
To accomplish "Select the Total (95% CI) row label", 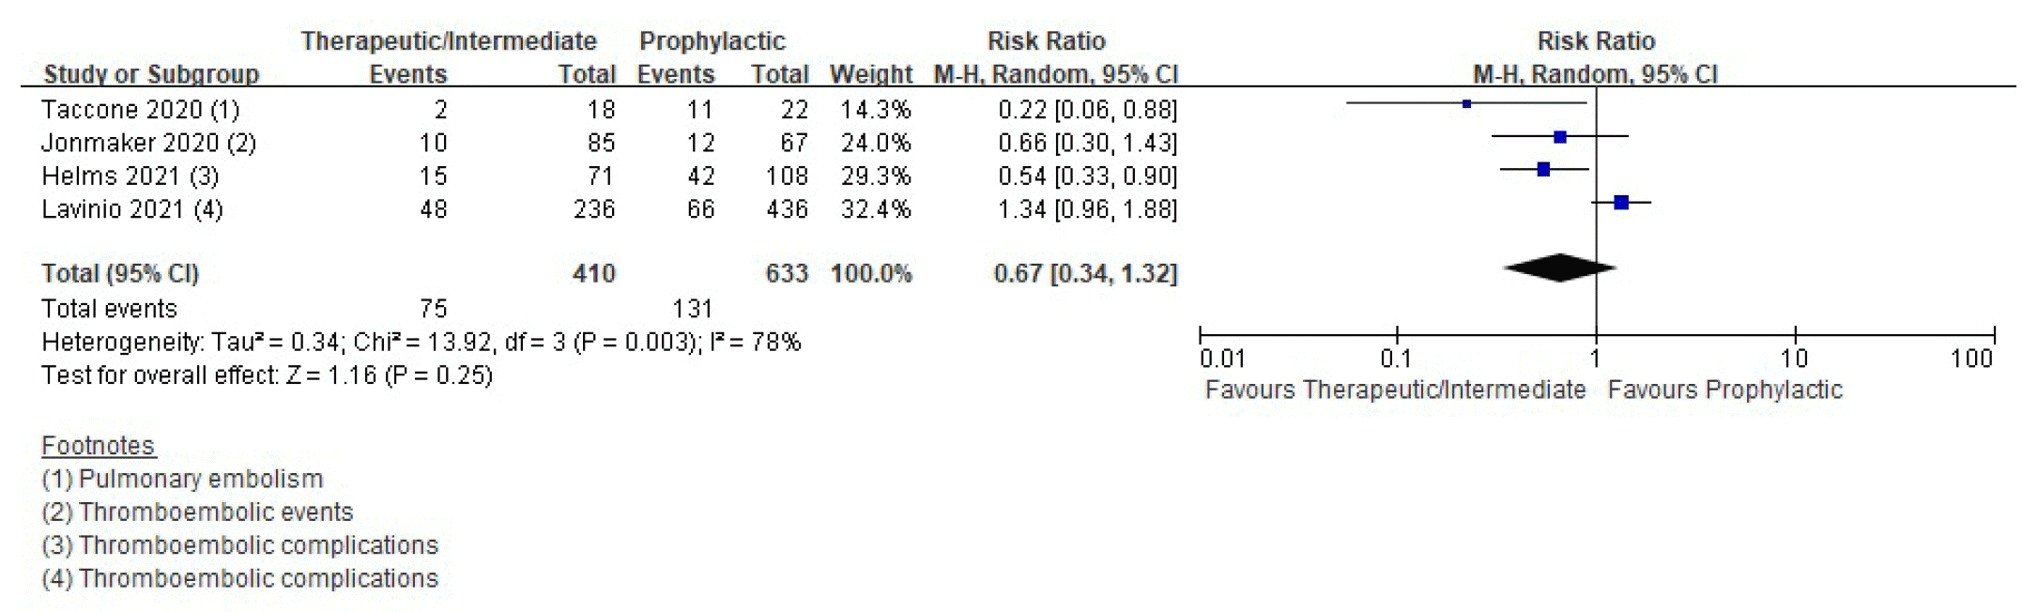I will [x=120, y=274].
